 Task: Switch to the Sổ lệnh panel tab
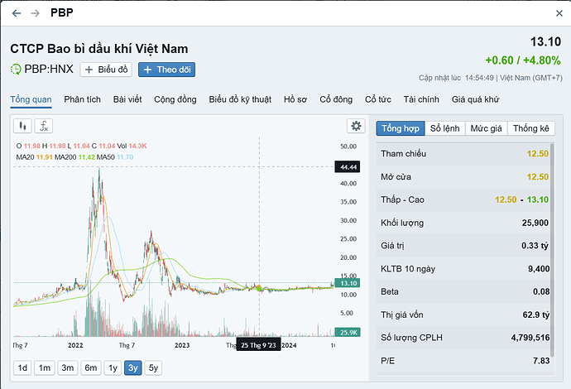(x=444, y=128)
